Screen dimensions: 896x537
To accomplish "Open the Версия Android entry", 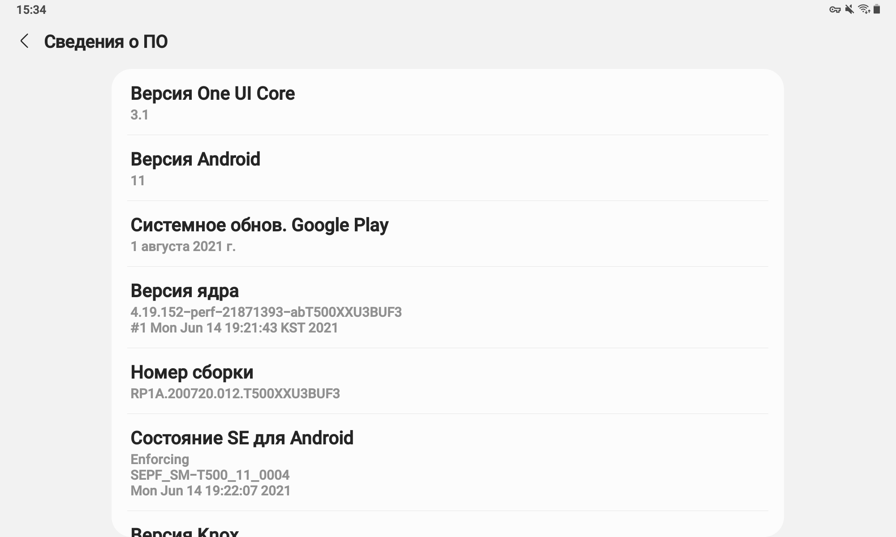I will (448, 168).
